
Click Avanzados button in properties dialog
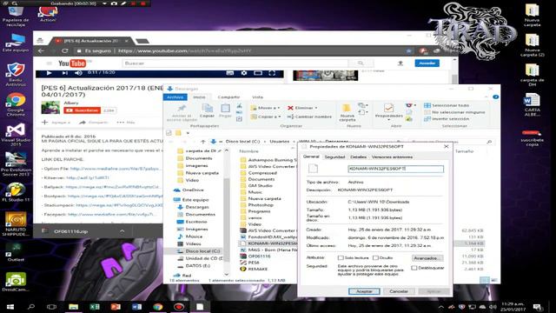(x=427, y=258)
